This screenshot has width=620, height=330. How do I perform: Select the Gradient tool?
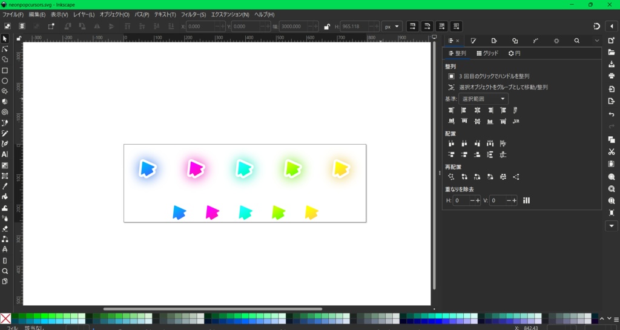click(5, 165)
